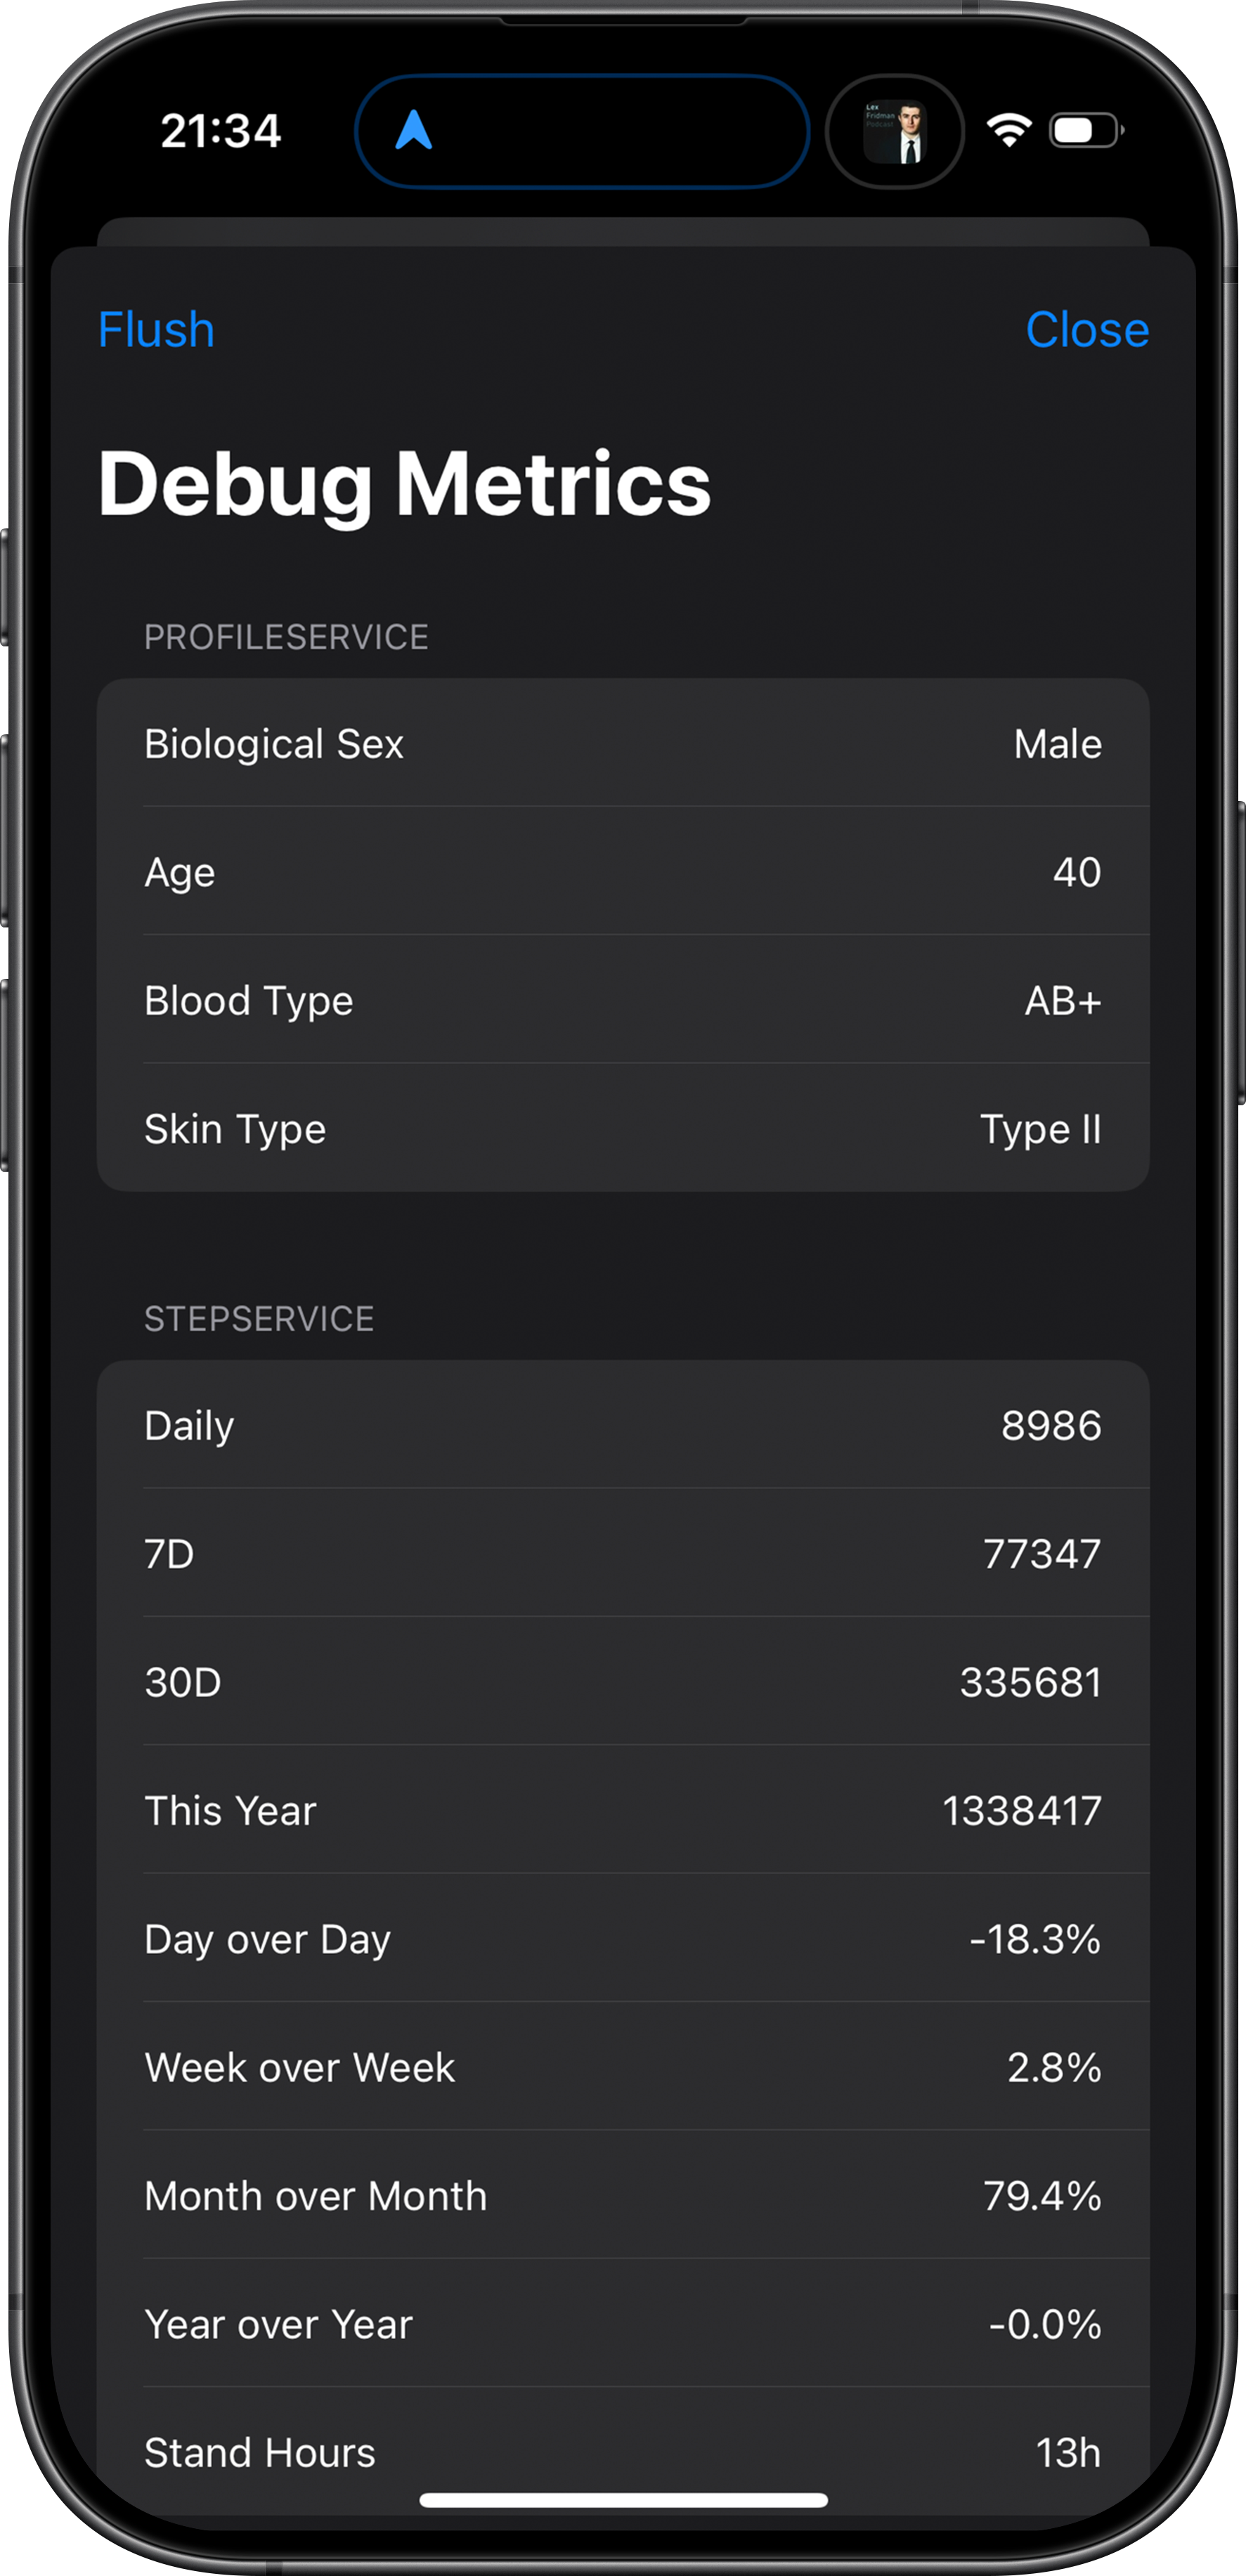Screen dimensions: 1246x2576
Task: Tap the Age row showing 40
Action: point(622,872)
